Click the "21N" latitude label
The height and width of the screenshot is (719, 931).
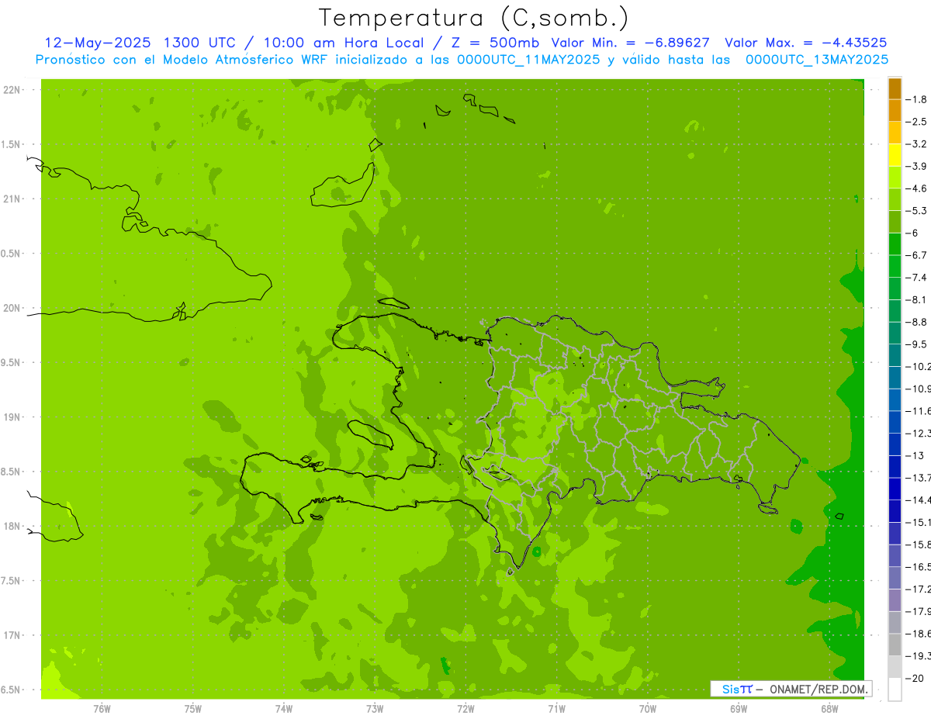point(12,199)
